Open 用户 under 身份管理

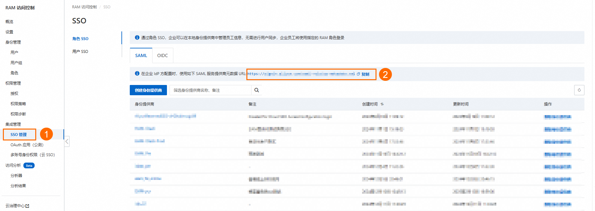[x=14, y=53]
